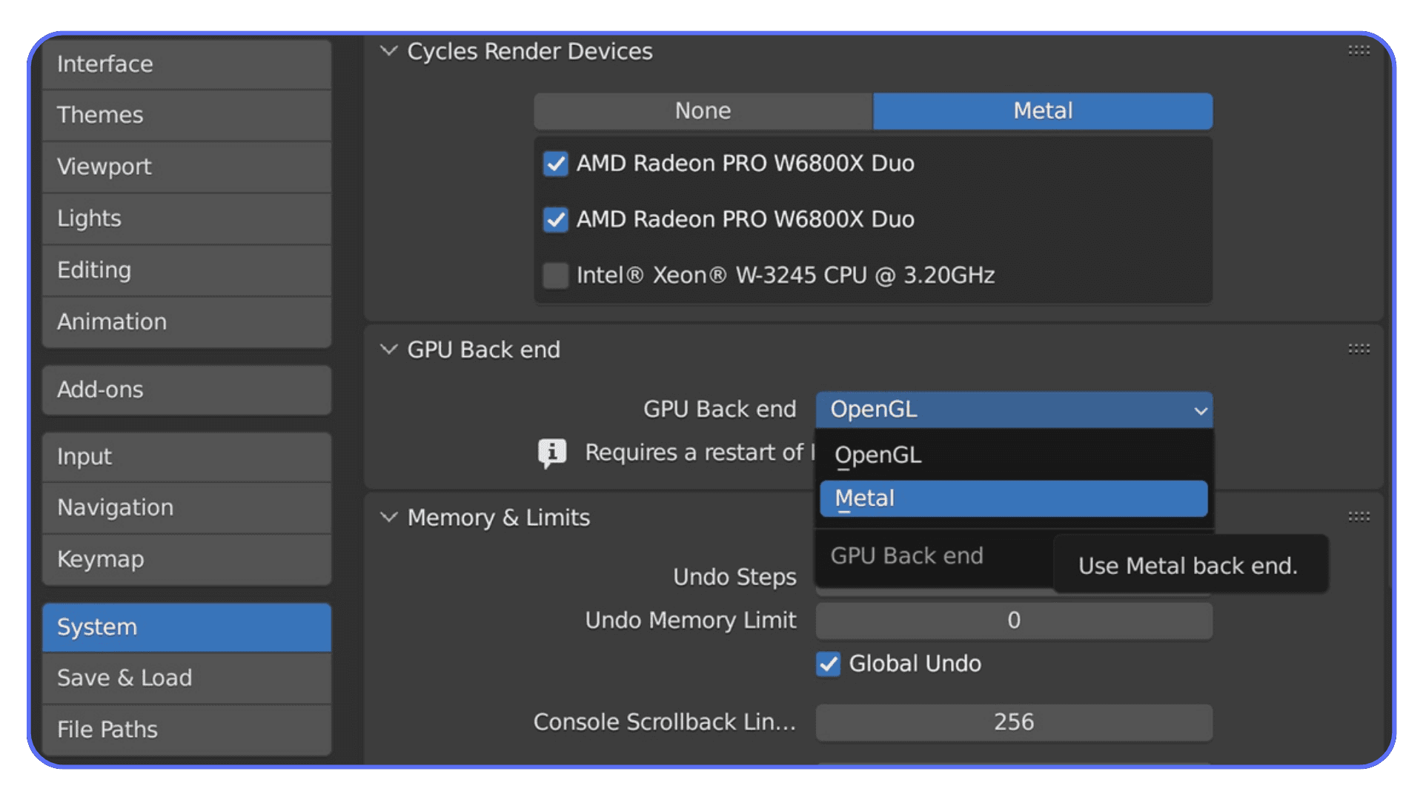Click the grip icon on Memory & Limits panel

click(1359, 517)
